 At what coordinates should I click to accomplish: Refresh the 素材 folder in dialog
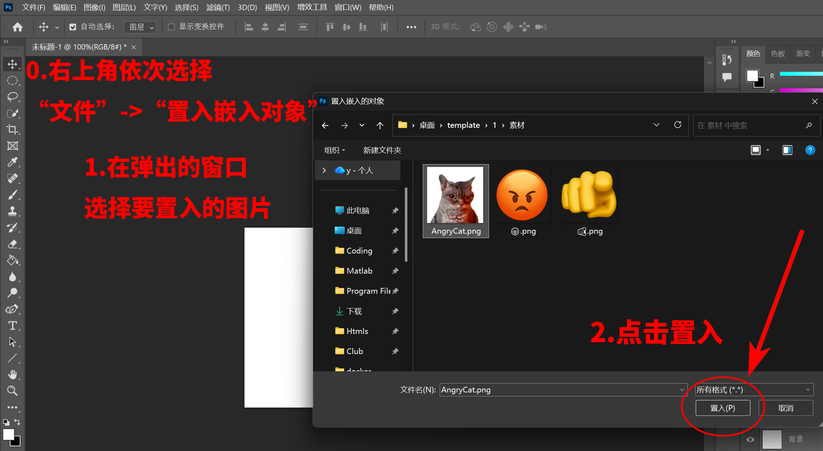[x=677, y=125]
